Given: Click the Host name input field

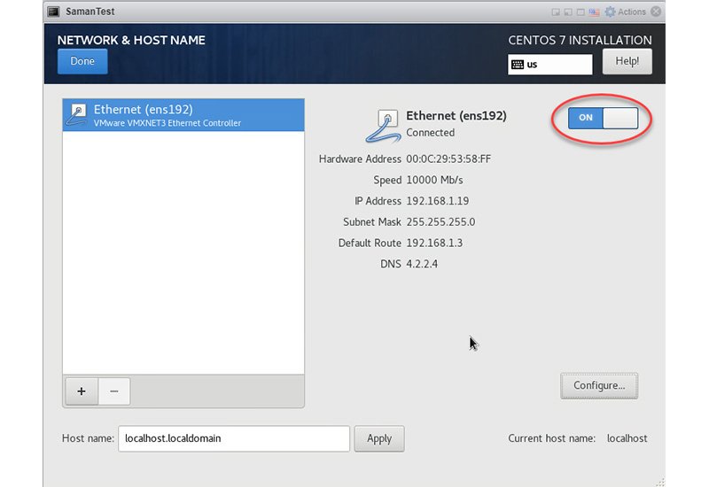Looking at the screenshot, I should (x=234, y=438).
